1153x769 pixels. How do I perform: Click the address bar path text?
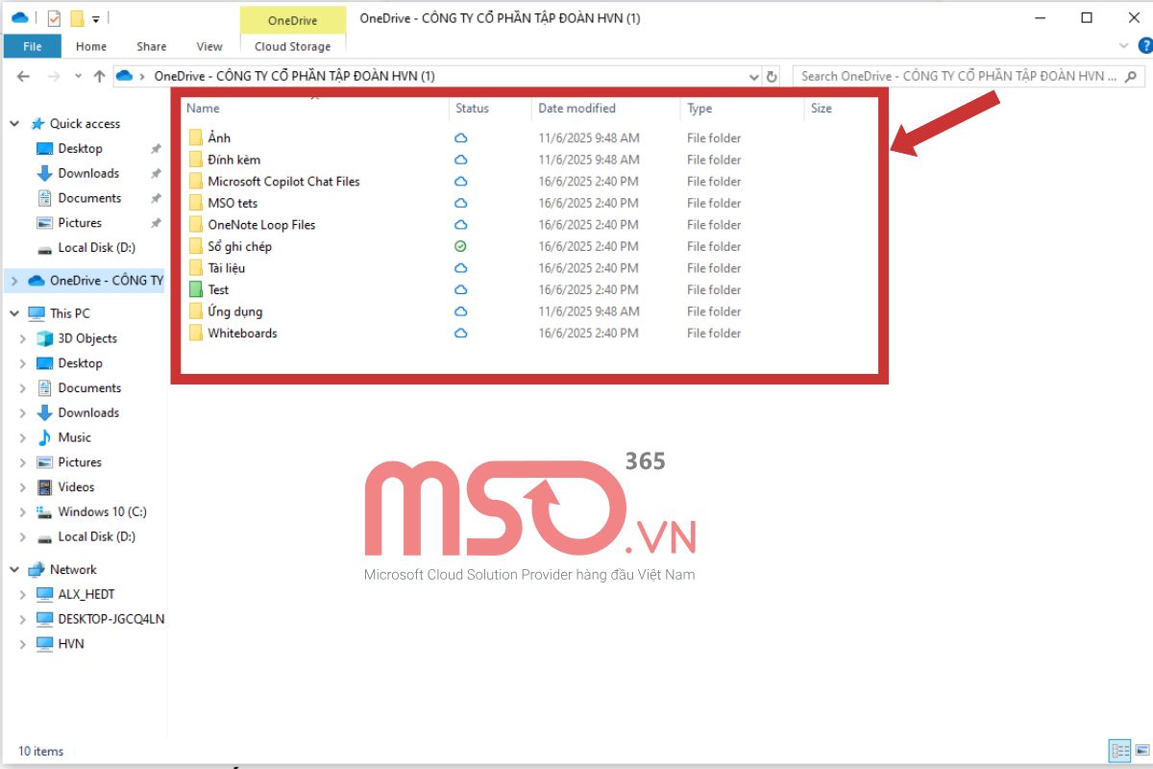pyautogui.click(x=294, y=76)
